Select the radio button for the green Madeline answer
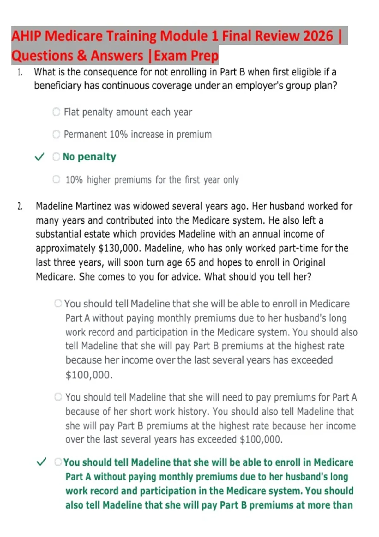This screenshot has width=379, height=537. [58, 462]
